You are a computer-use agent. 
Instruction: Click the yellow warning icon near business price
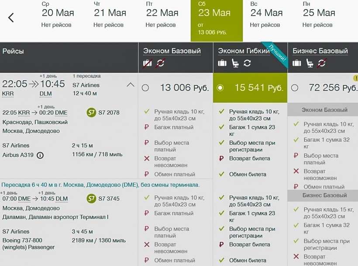click(x=355, y=79)
